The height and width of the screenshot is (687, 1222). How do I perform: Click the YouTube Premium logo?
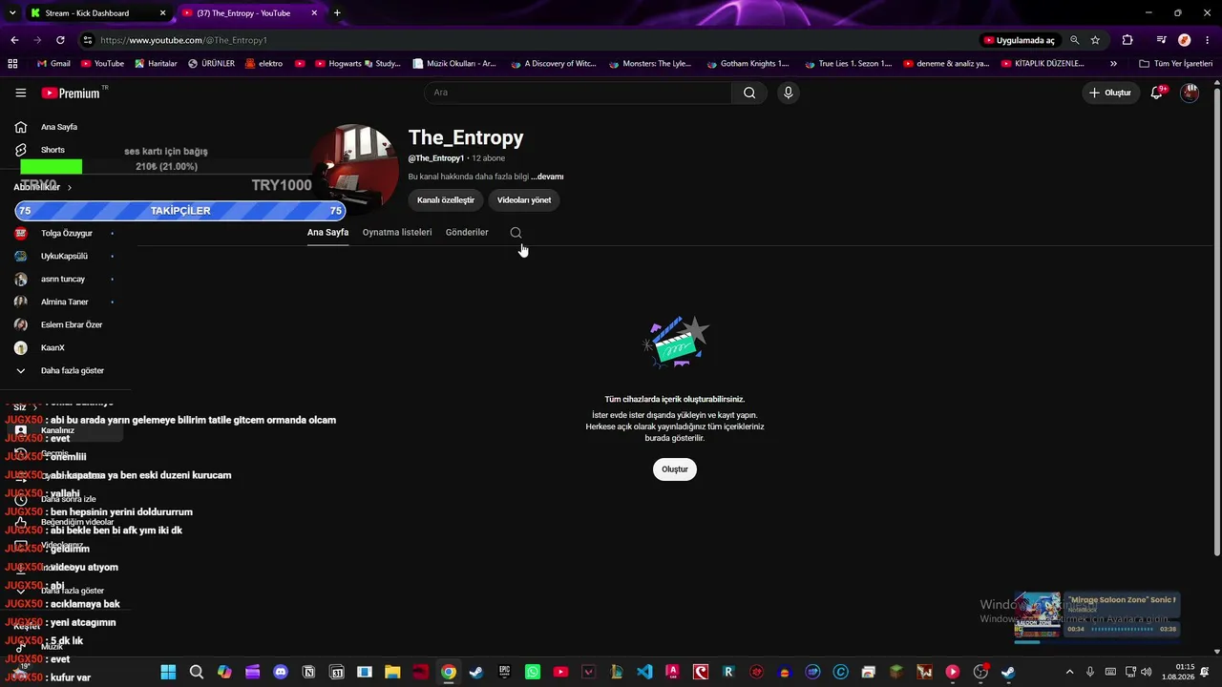71,93
